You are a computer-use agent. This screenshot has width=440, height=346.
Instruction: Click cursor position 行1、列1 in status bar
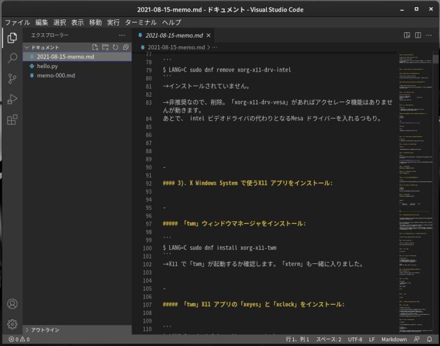297,339
